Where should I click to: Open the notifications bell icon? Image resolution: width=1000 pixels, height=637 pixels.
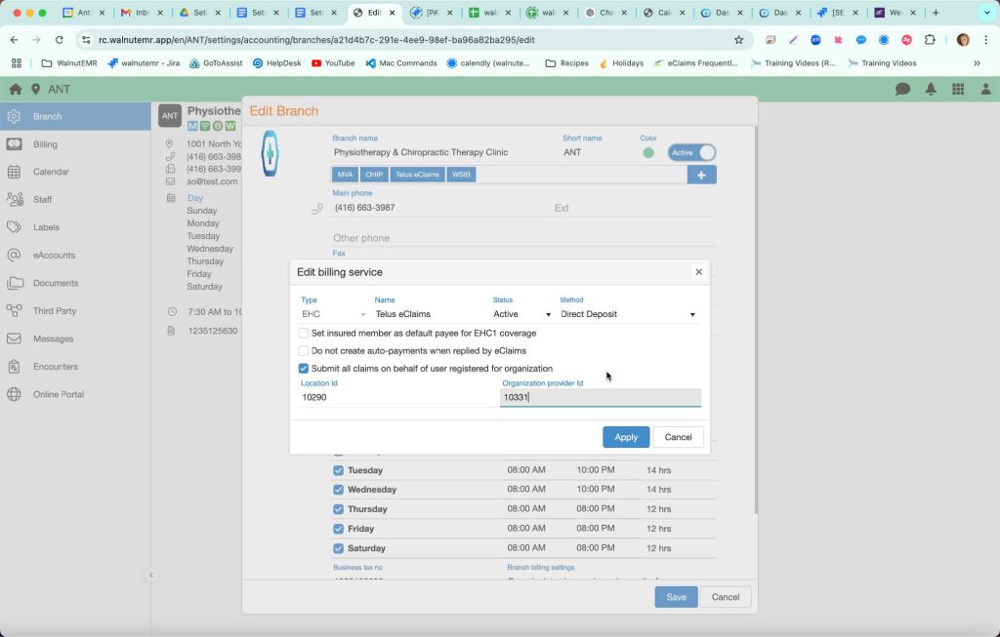(x=931, y=89)
